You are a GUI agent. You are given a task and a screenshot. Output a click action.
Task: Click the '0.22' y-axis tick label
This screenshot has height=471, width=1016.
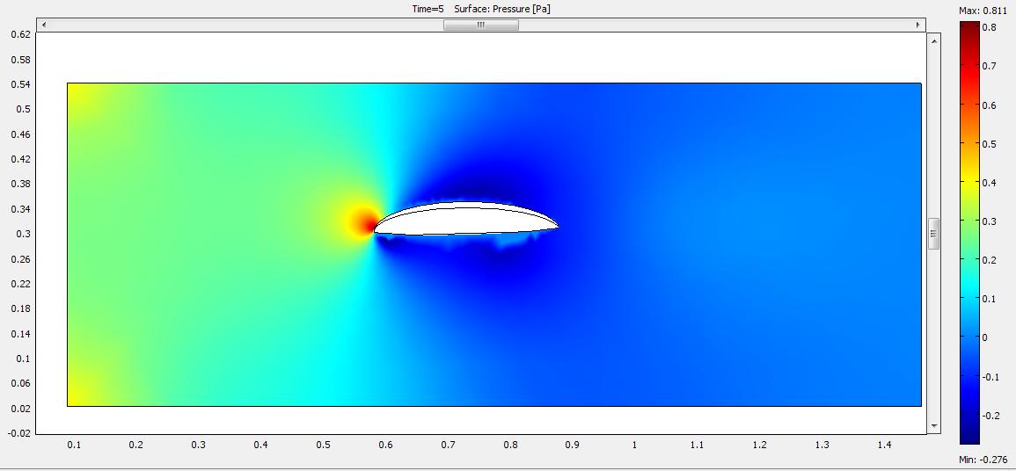(x=21, y=283)
